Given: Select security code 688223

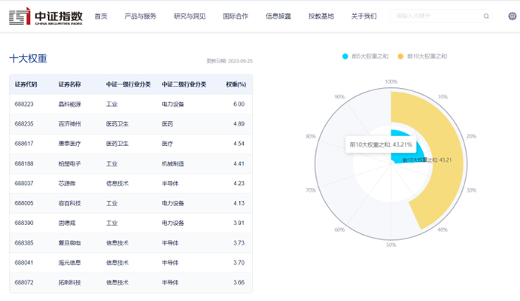Looking at the screenshot, I should click(24, 104).
